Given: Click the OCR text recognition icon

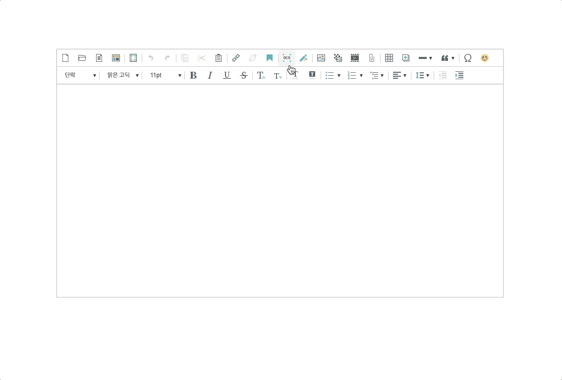Looking at the screenshot, I should tap(286, 58).
